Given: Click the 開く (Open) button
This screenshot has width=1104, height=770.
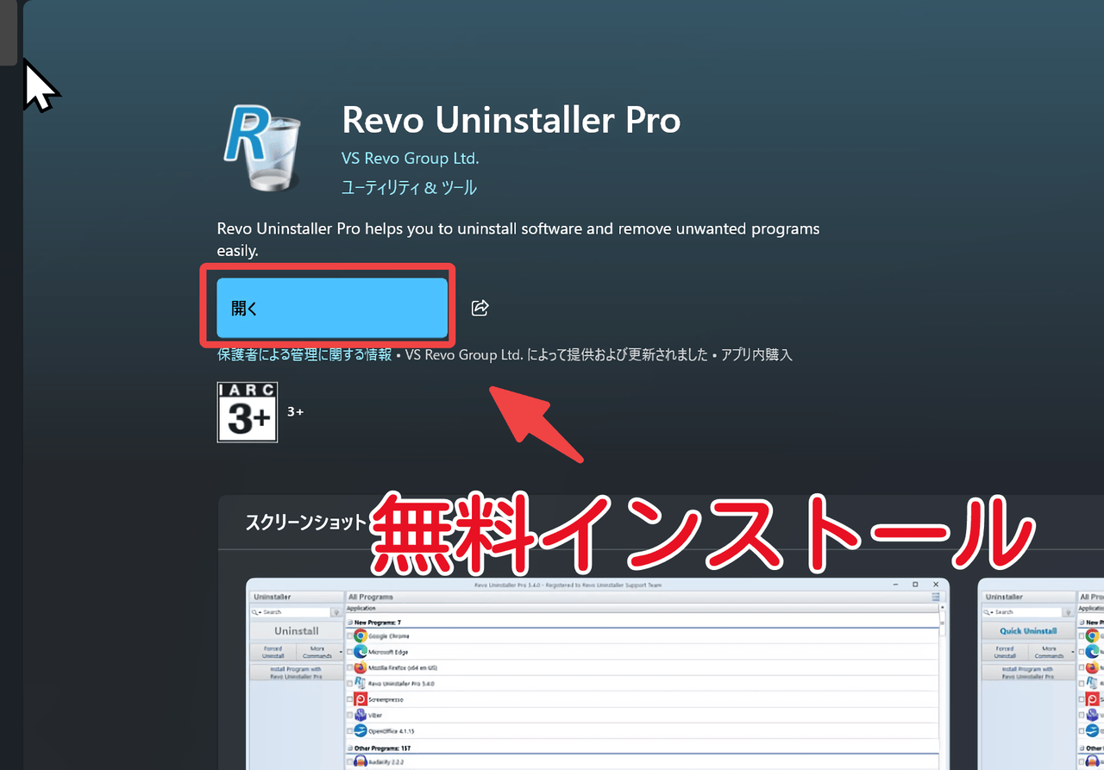Looking at the screenshot, I should pyautogui.click(x=332, y=308).
